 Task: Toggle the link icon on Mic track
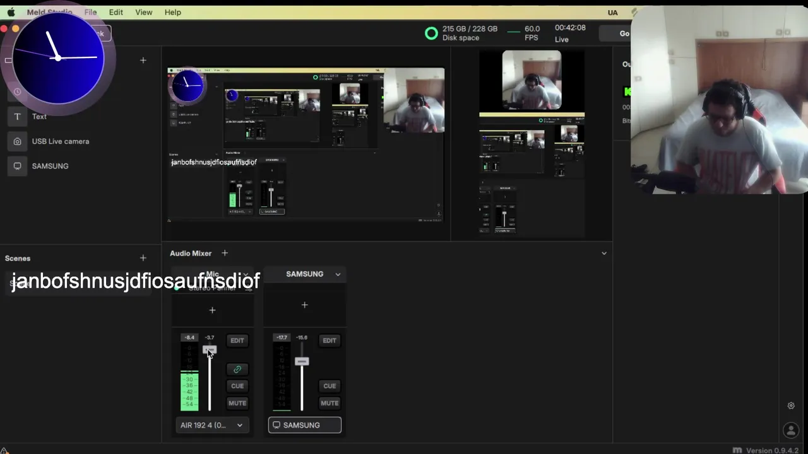click(x=237, y=370)
